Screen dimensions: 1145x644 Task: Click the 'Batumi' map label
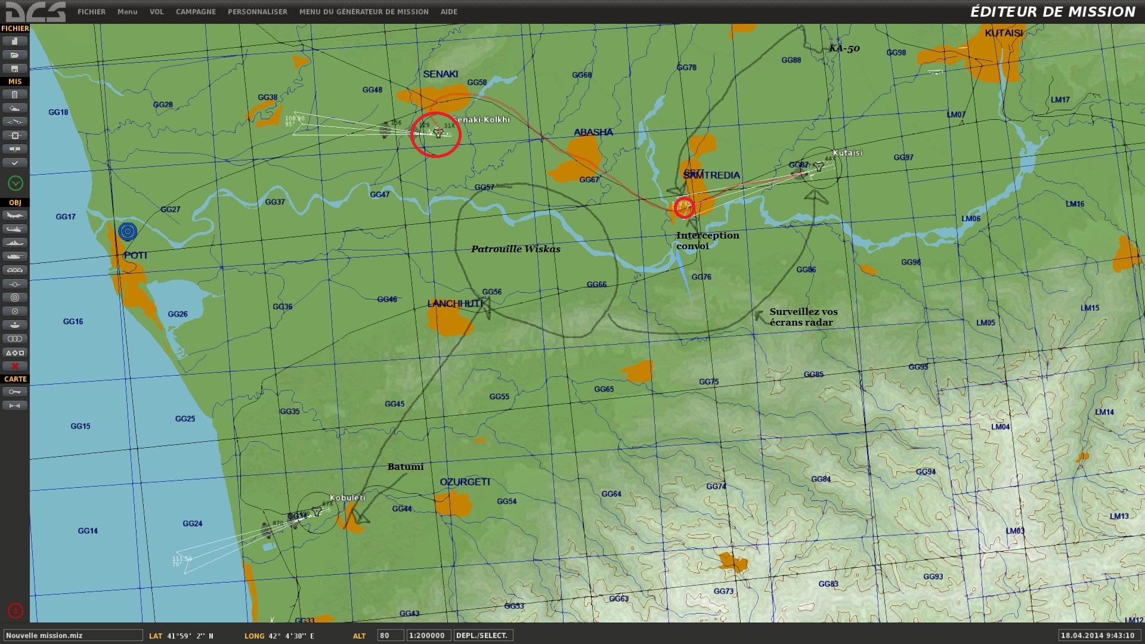406,467
